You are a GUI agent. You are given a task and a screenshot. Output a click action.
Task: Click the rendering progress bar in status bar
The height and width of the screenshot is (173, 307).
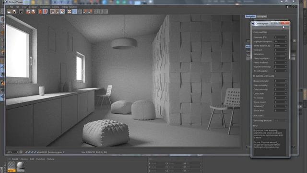point(32,152)
